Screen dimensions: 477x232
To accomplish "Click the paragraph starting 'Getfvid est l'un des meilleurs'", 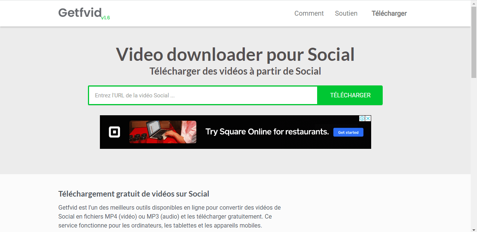I will [x=170, y=216].
